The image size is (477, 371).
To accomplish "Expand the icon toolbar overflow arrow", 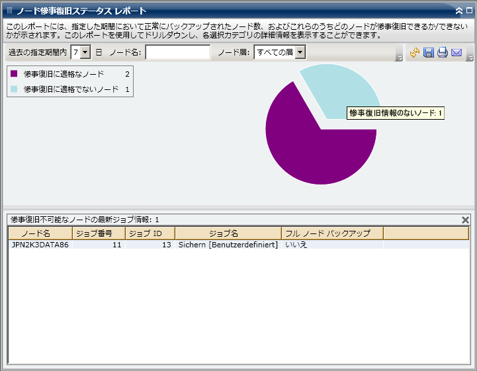I will [470, 58].
